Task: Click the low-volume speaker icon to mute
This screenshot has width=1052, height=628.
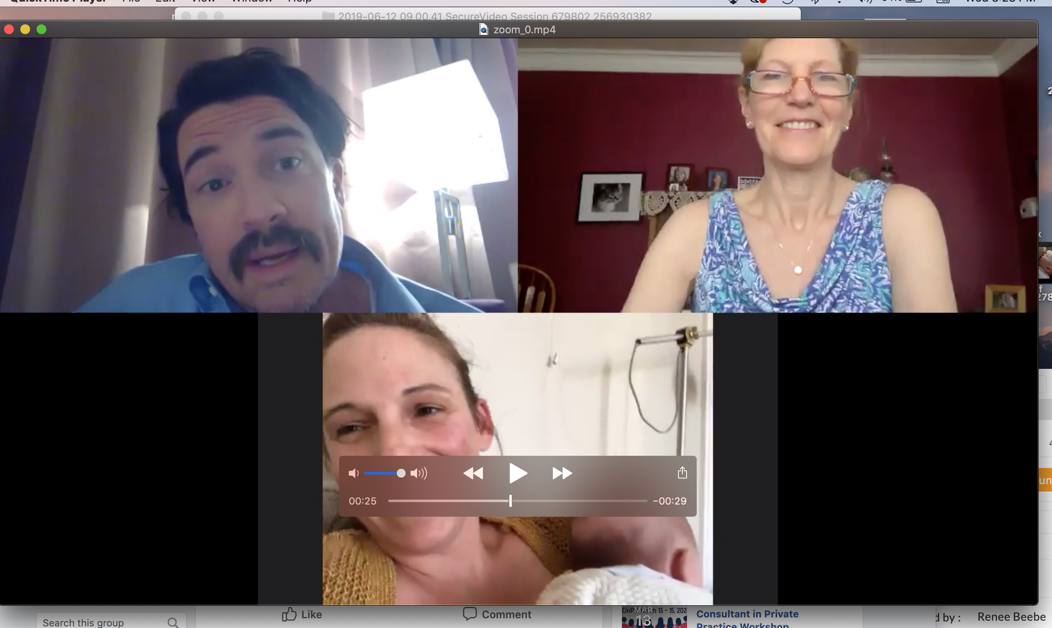Action: [354, 473]
